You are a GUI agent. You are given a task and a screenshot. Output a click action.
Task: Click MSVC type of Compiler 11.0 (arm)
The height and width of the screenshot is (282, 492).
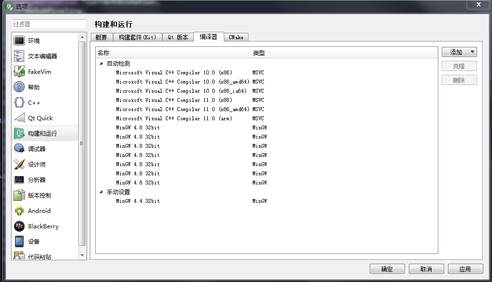[258, 118]
